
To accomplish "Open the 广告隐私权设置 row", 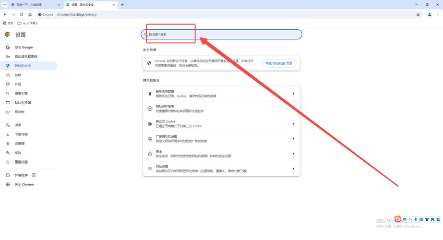I will coord(221,139).
